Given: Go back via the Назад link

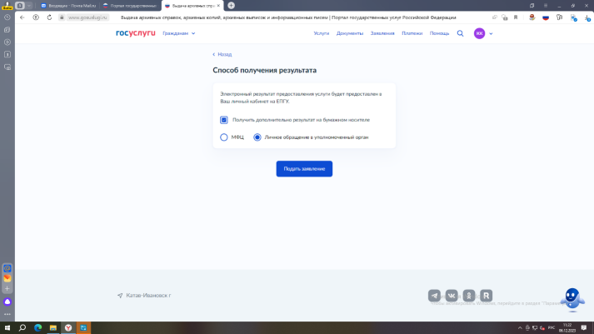Looking at the screenshot, I should [222, 54].
